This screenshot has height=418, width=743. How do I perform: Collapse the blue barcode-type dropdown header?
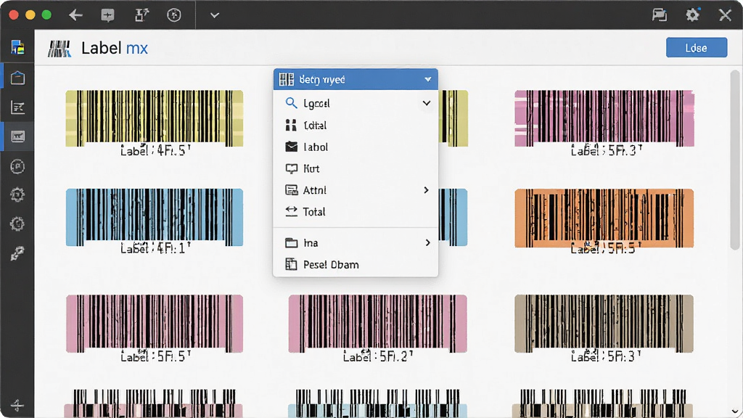[x=356, y=79]
